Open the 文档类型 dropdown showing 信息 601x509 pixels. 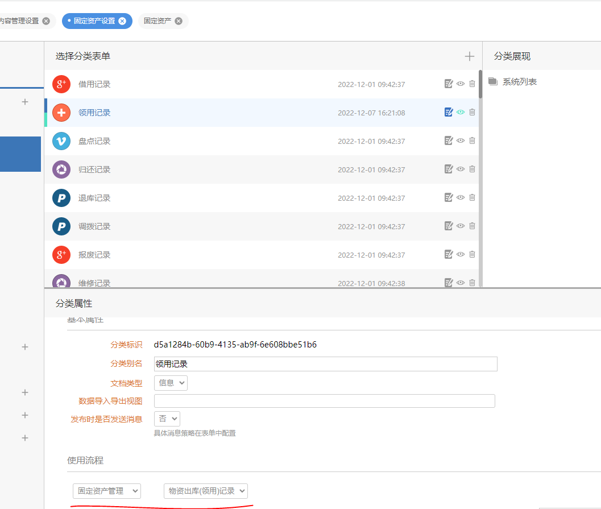(171, 383)
